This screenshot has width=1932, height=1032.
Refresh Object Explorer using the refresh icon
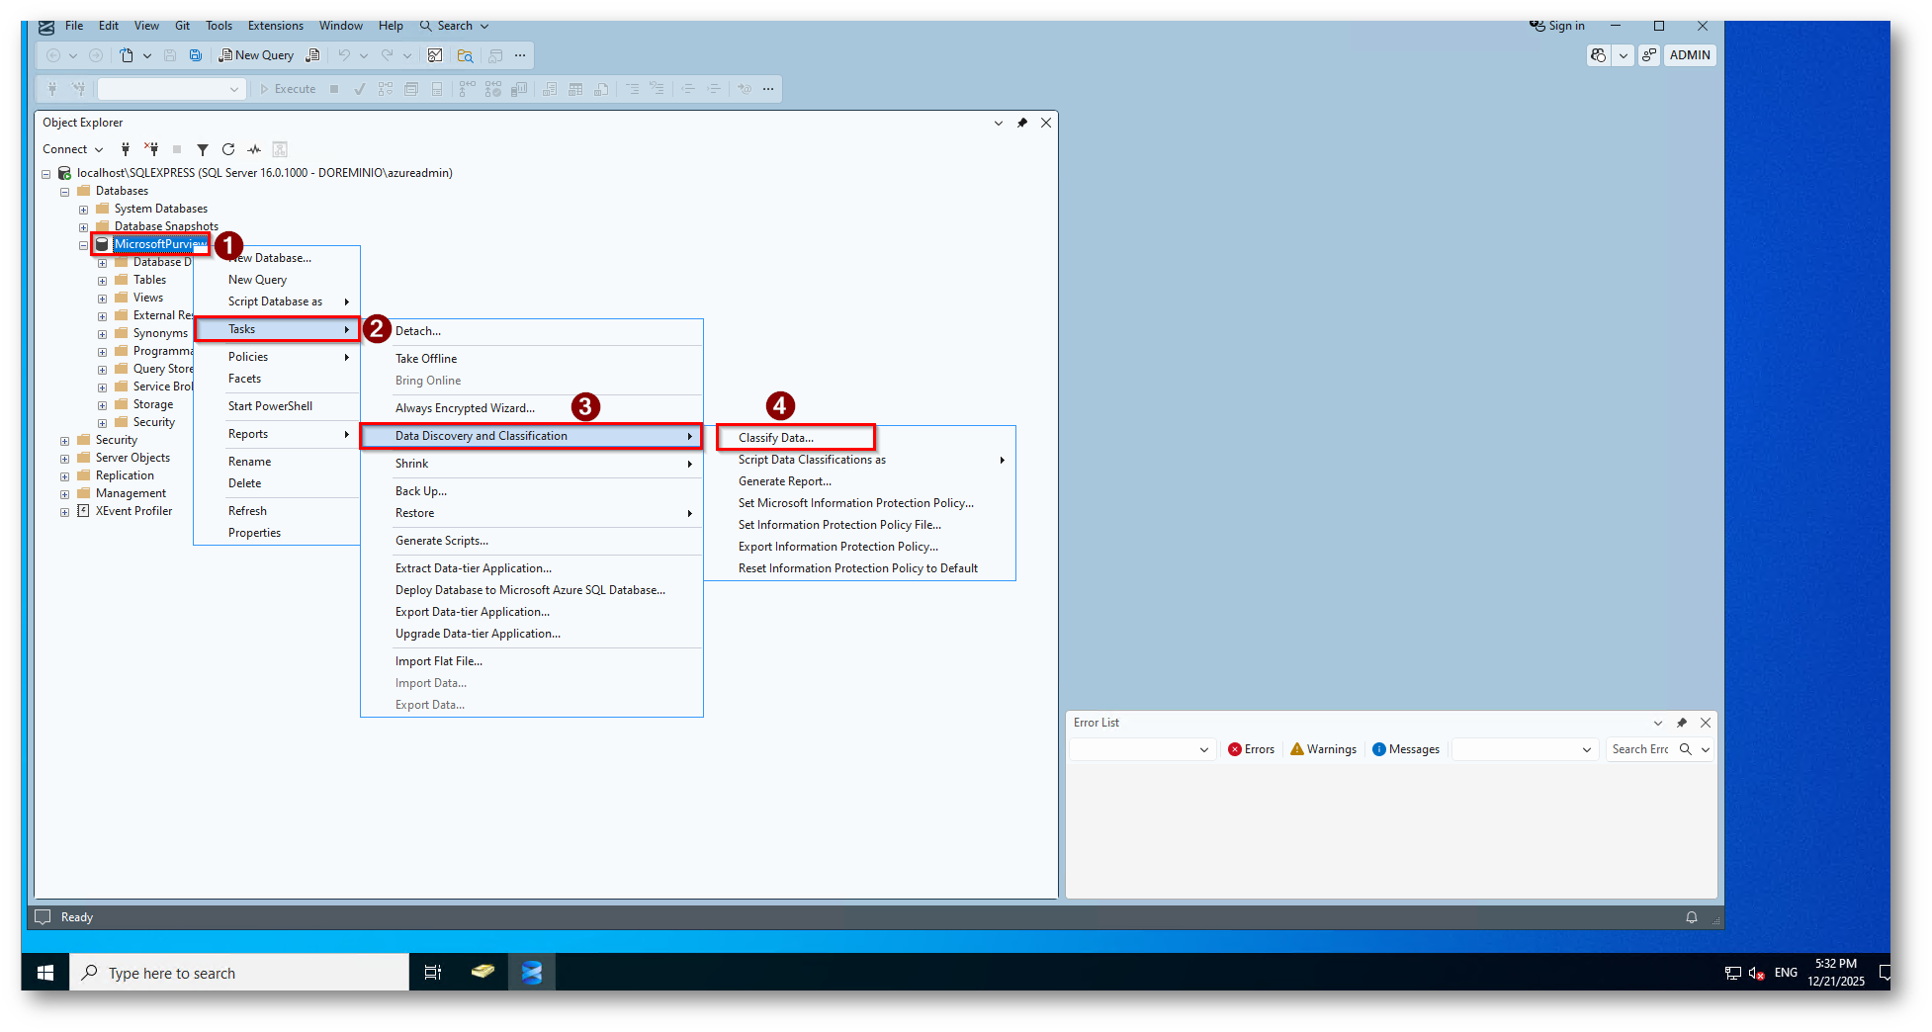pyautogui.click(x=228, y=150)
